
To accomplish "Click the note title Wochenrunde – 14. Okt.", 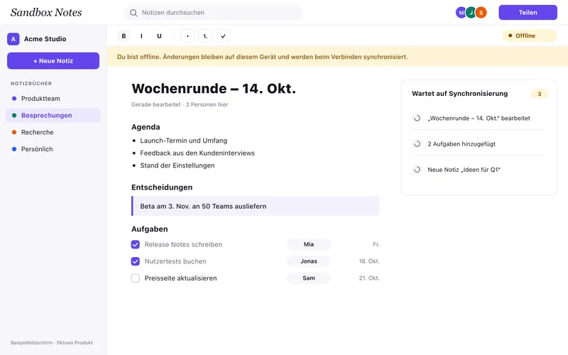I will (214, 88).
